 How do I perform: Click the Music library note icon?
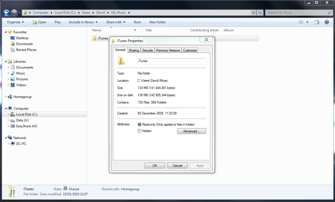pyautogui.click(x=13, y=73)
